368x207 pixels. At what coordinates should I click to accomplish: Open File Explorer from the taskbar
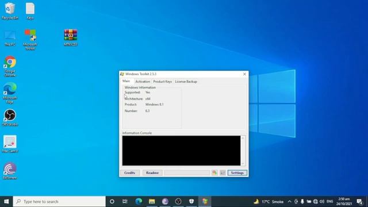152,201
